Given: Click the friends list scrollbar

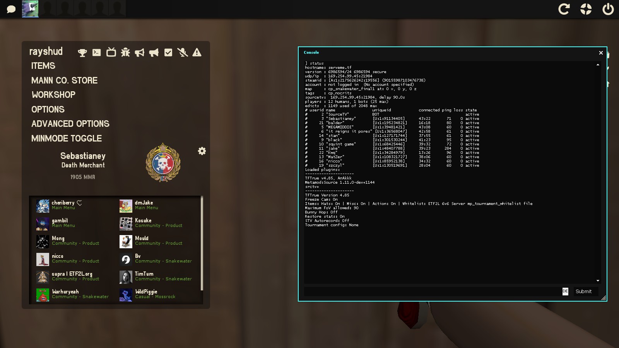Looking at the screenshot, I should pyautogui.click(x=202, y=244).
